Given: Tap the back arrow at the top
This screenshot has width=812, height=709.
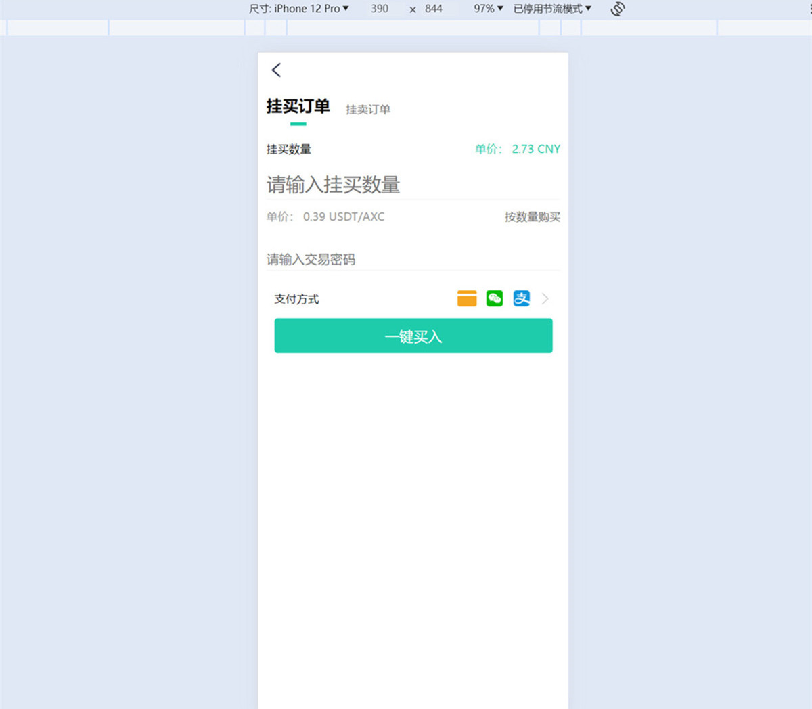Looking at the screenshot, I should pos(275,70).
